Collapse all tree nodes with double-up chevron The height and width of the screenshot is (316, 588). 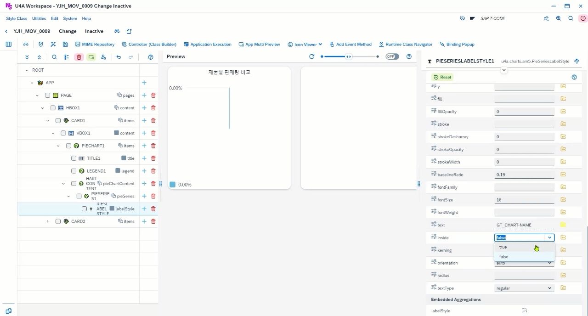pyautogui.click(x=39, y=57)
